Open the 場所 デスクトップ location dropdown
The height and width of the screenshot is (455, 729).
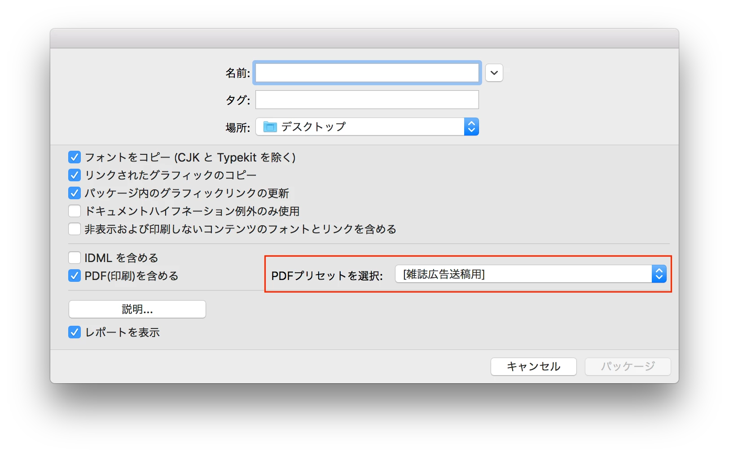[367, 127]
